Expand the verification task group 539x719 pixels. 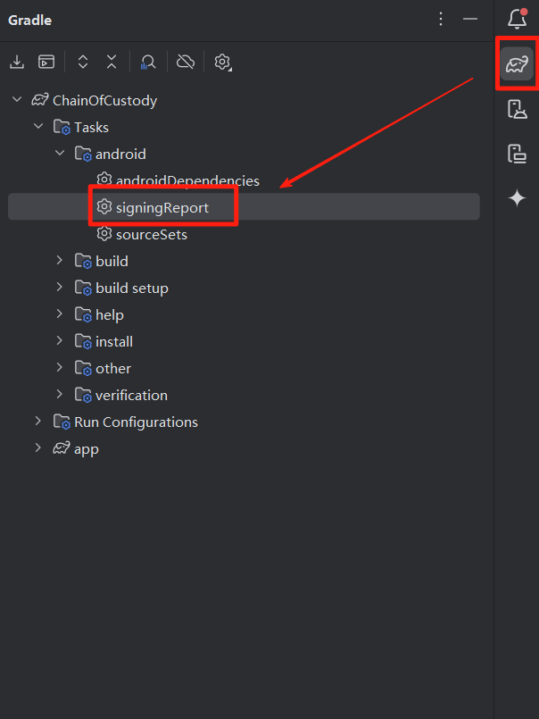60,395
